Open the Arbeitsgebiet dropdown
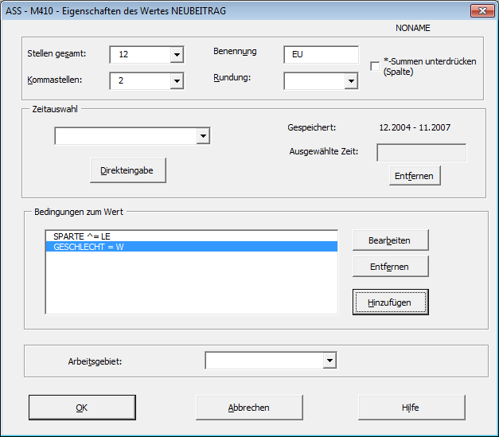 [x=329, y=361]
